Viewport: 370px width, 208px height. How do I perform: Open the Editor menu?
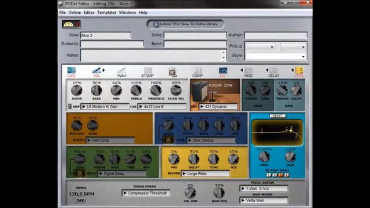pos(89,13)
